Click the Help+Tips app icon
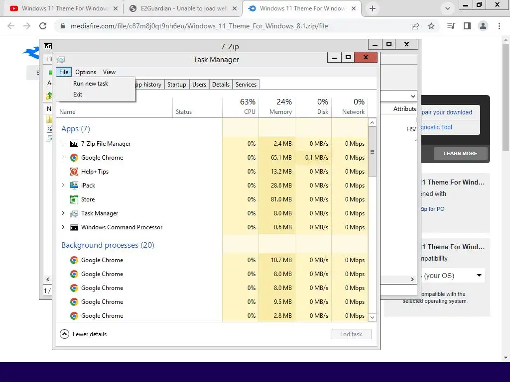Image resolution: width=510 pixels, height=382 pixels. (74, 172)
